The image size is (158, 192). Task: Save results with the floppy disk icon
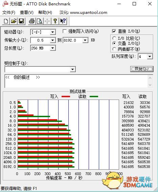(21, 21)
